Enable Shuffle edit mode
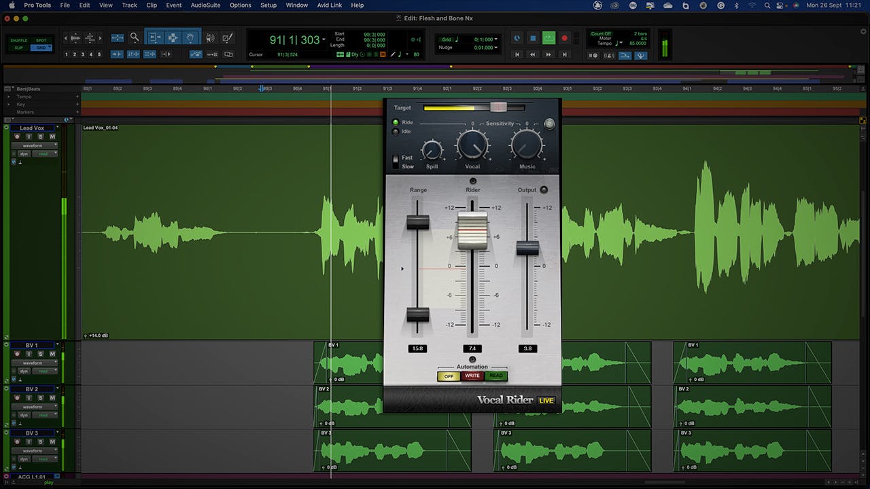Screen dimensions: 870x489 tap(18, 40)
